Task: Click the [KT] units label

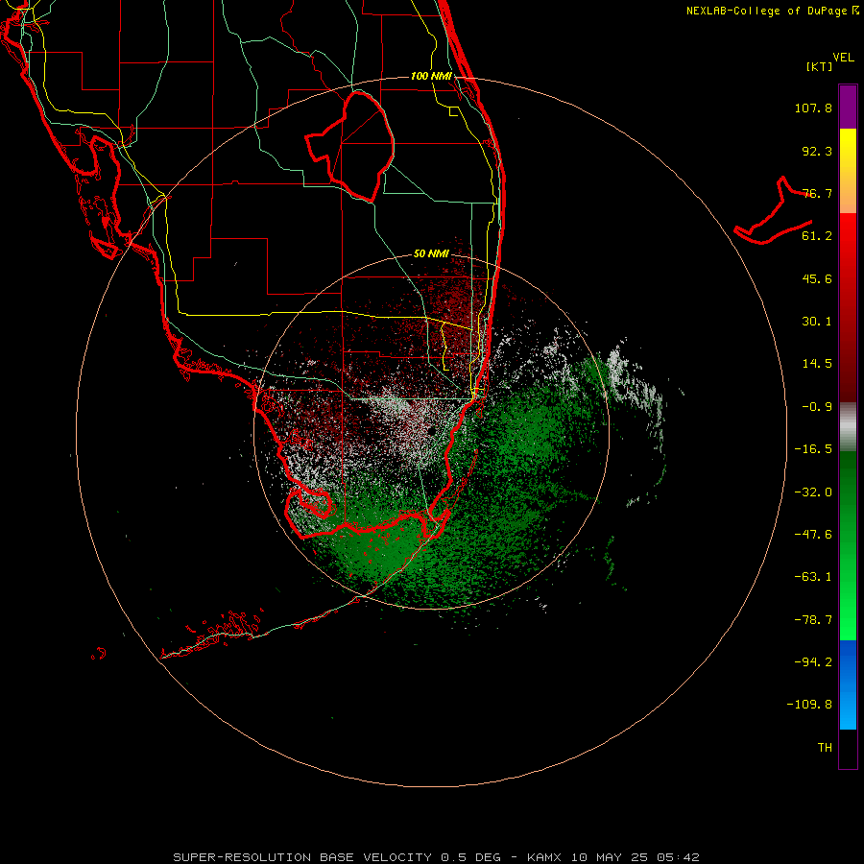Action: [819, 66]
